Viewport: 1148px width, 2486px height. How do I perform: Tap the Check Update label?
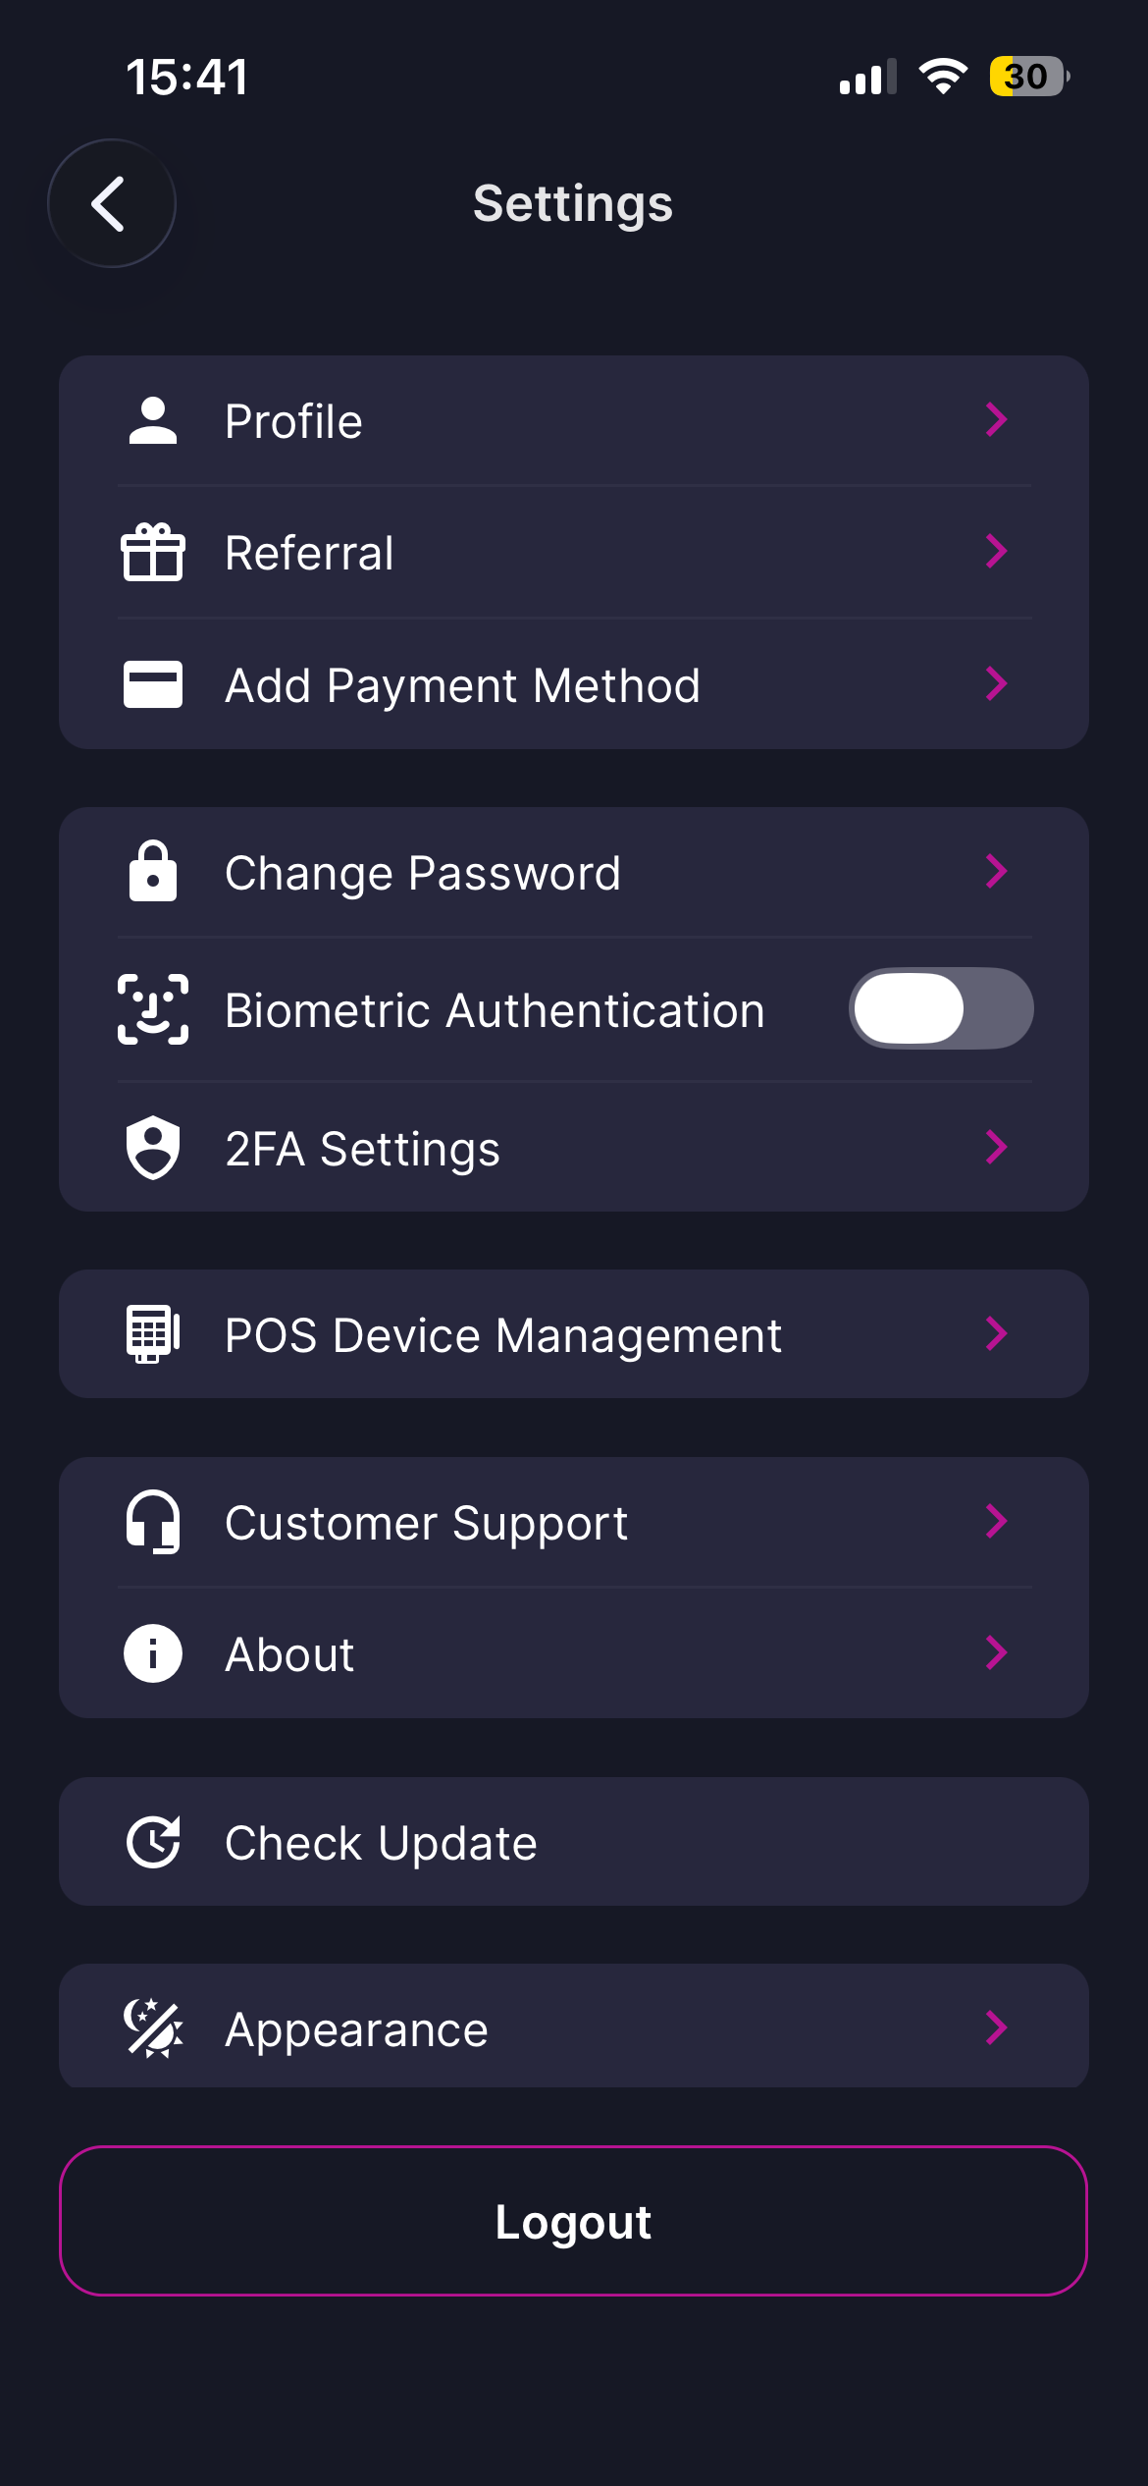[381, 1843]
